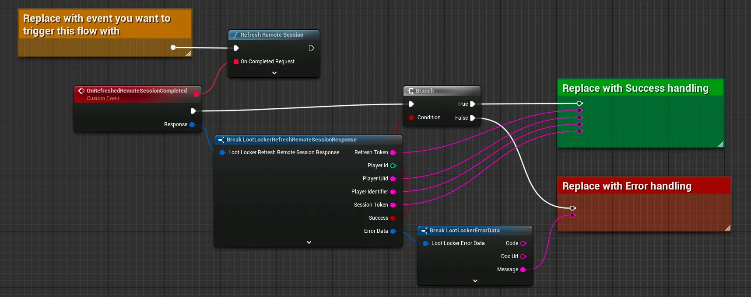Click resize handle of Error handling comment
The width and height of the screenshot is (751, 297).
728,228
